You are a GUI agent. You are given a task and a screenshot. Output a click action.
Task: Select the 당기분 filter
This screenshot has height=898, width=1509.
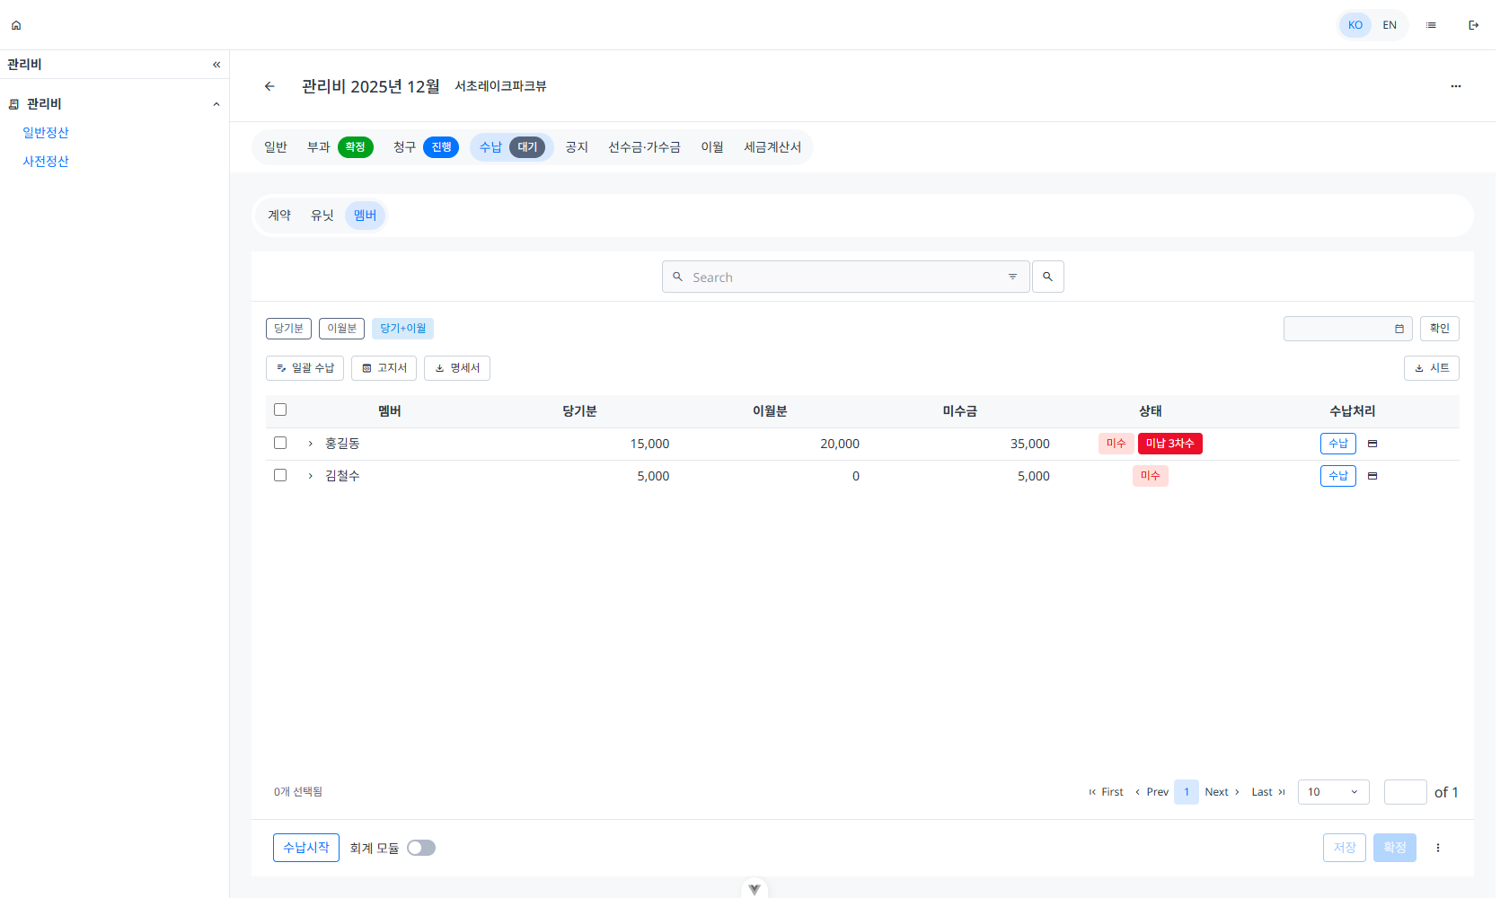click(288, 329)
